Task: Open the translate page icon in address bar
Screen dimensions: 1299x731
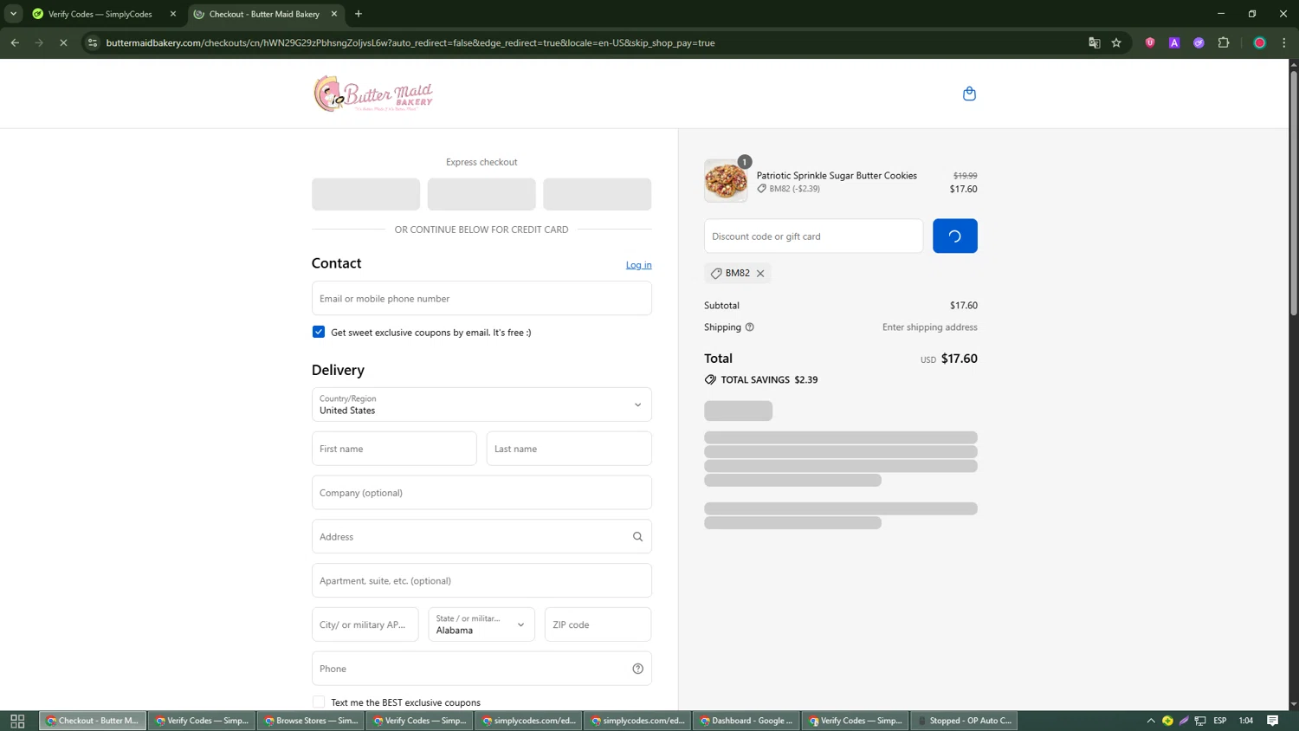Action: pyautogui.click(x=1094, y=42)
